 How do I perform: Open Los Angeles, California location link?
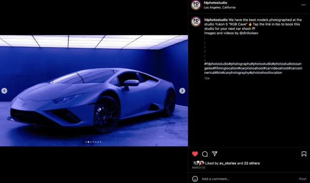tap(220, 7)
